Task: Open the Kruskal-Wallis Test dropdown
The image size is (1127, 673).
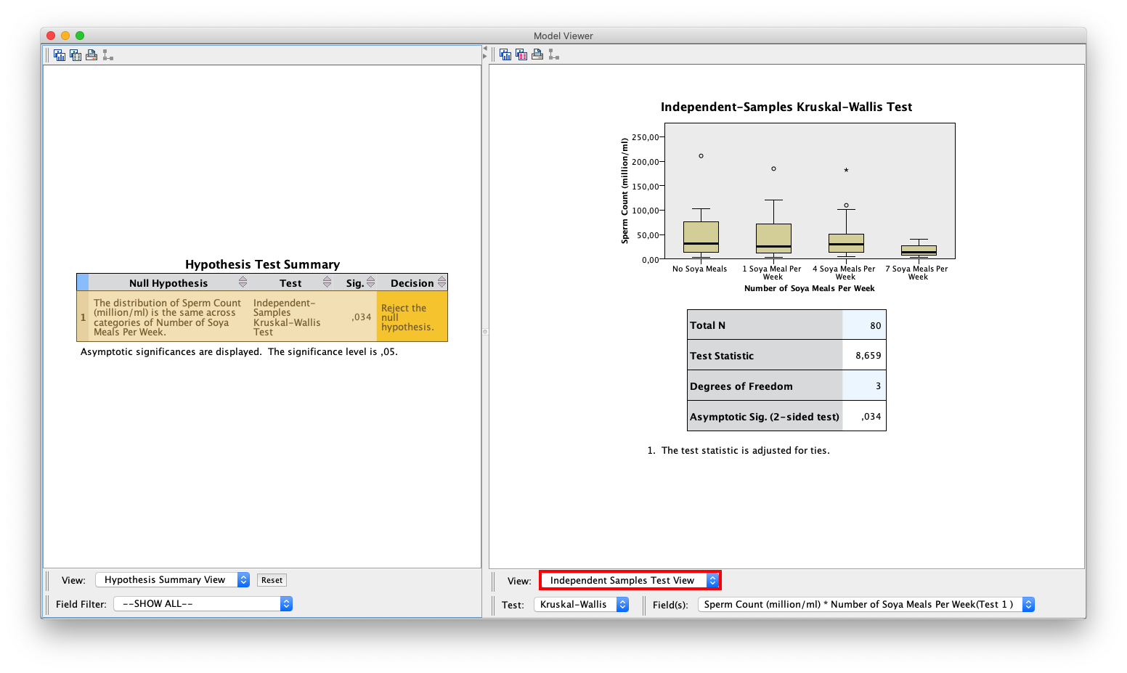Action: pos(582,605)
